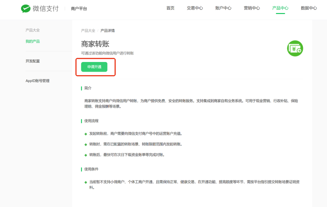Go to 开发配置 in the sidebar
Image resolution: width=327 pixels, height=207 pixels.
coord(32,61)
